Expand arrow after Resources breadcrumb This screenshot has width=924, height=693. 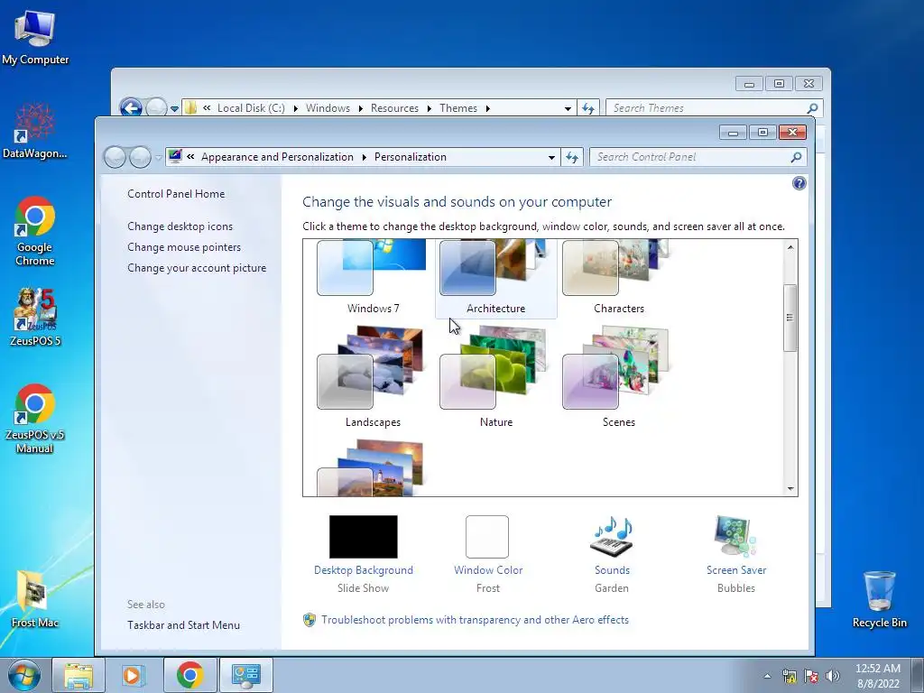click(429, 108)
